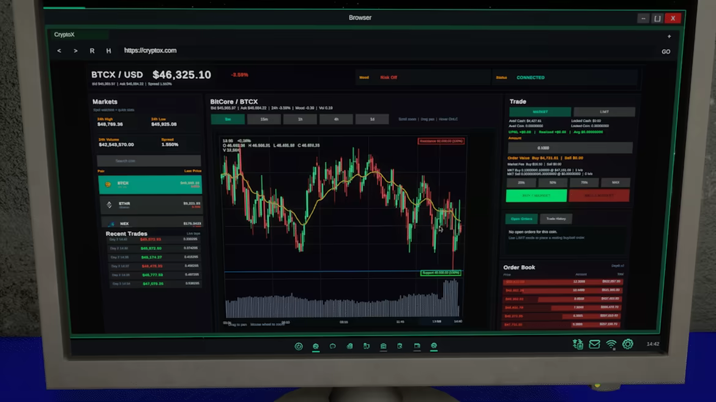Switch the chart to the 1h timeframe
The height and width of the screenshot is (402, 716).
(x=300, y=119)
